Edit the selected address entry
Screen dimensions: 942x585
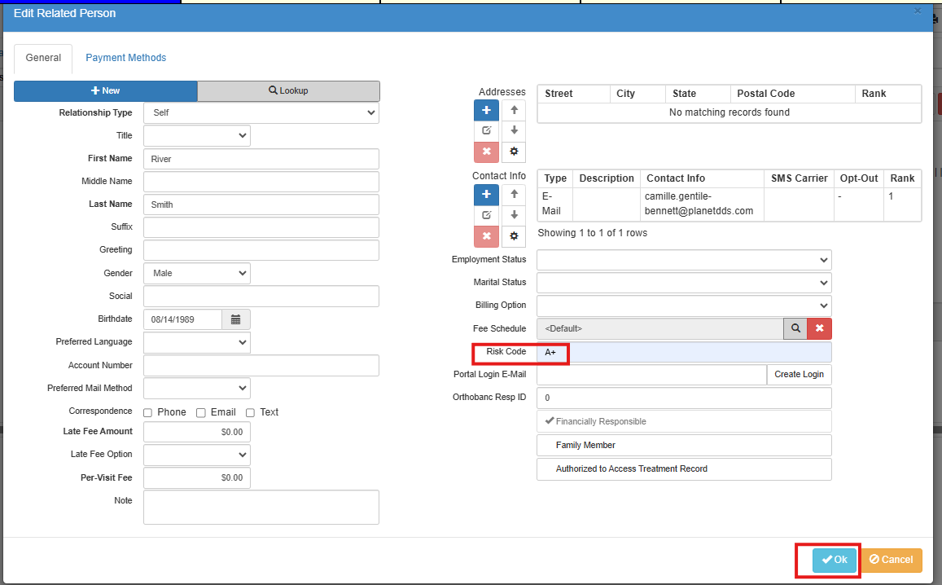point(486,131)
